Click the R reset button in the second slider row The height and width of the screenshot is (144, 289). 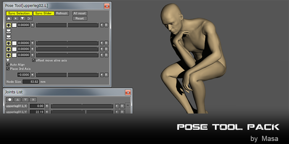point(106,43)
